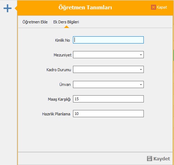
Task: Click the Maaş Karşılığı label
Action: pyautogui.click(x=59, y=99)
